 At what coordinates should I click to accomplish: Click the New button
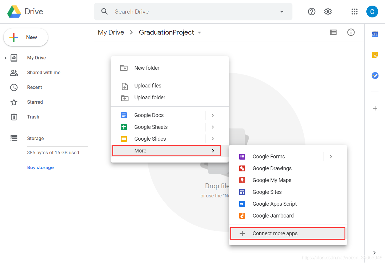coord(26,37)
